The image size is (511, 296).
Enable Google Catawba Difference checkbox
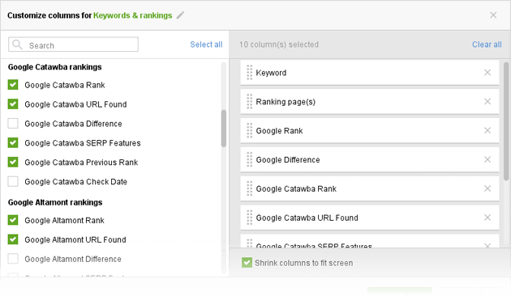coord(13,124)
